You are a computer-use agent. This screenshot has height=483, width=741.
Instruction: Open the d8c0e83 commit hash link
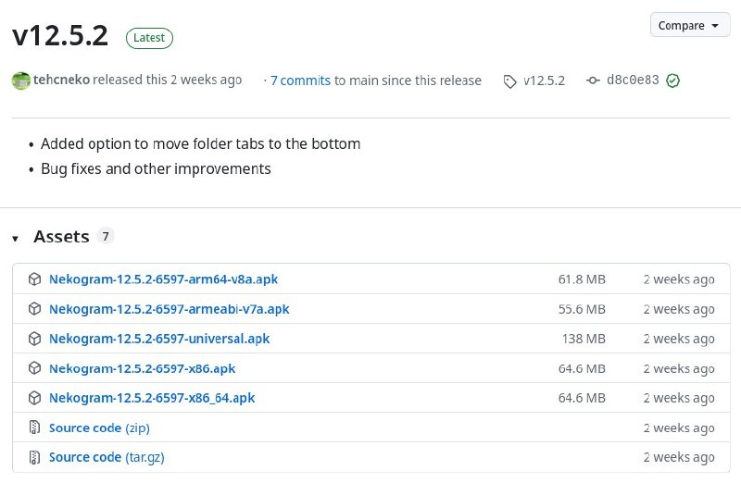(x=633, y=80)
